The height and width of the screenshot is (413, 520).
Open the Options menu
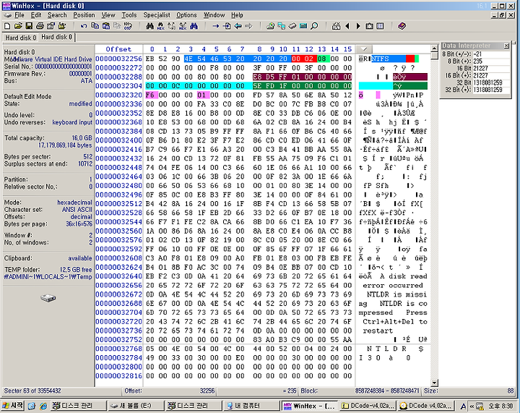[186, 15]
